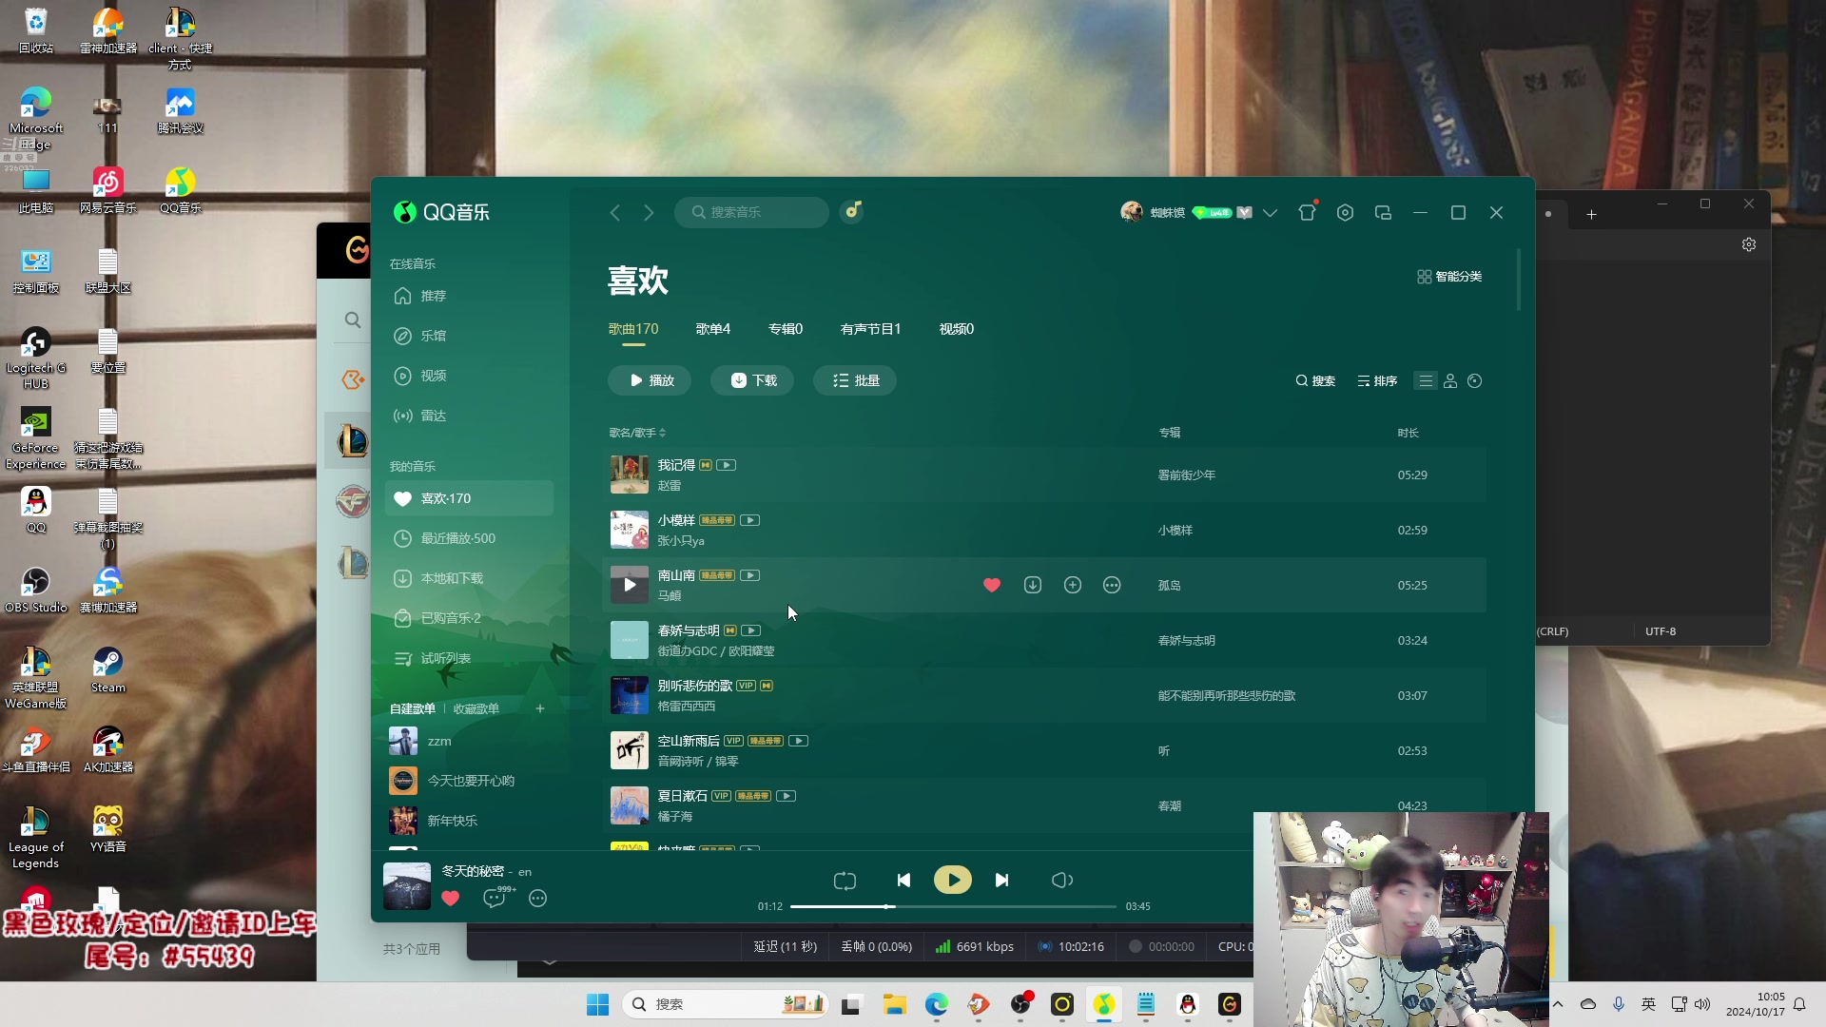Click the 下载 download button
The width and height of the screenshot is (1826, 1027).
pyautogui.click(x=752, y=380)
